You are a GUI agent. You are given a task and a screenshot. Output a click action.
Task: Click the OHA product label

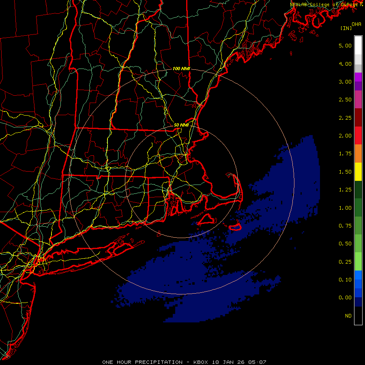coord(356,24)
